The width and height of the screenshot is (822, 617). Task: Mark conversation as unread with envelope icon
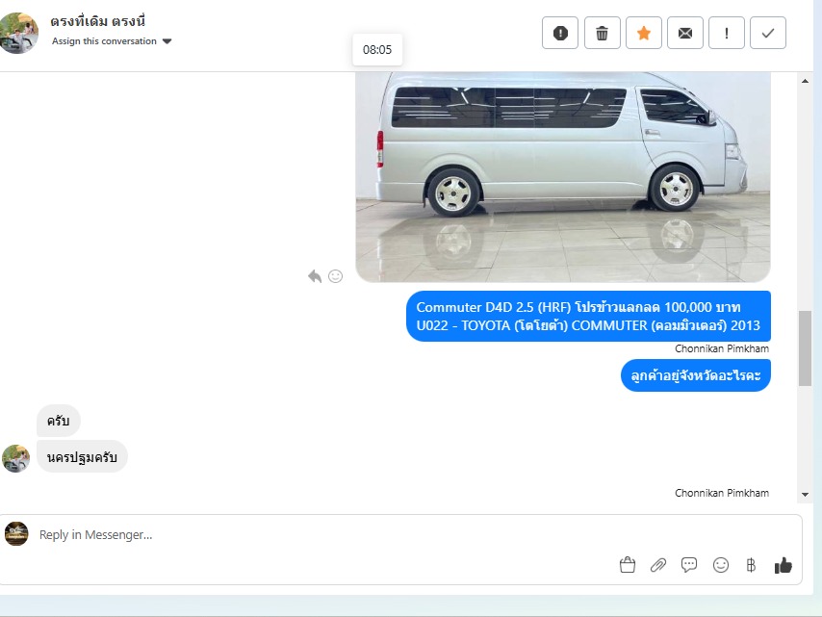click(x=684, y=33)
